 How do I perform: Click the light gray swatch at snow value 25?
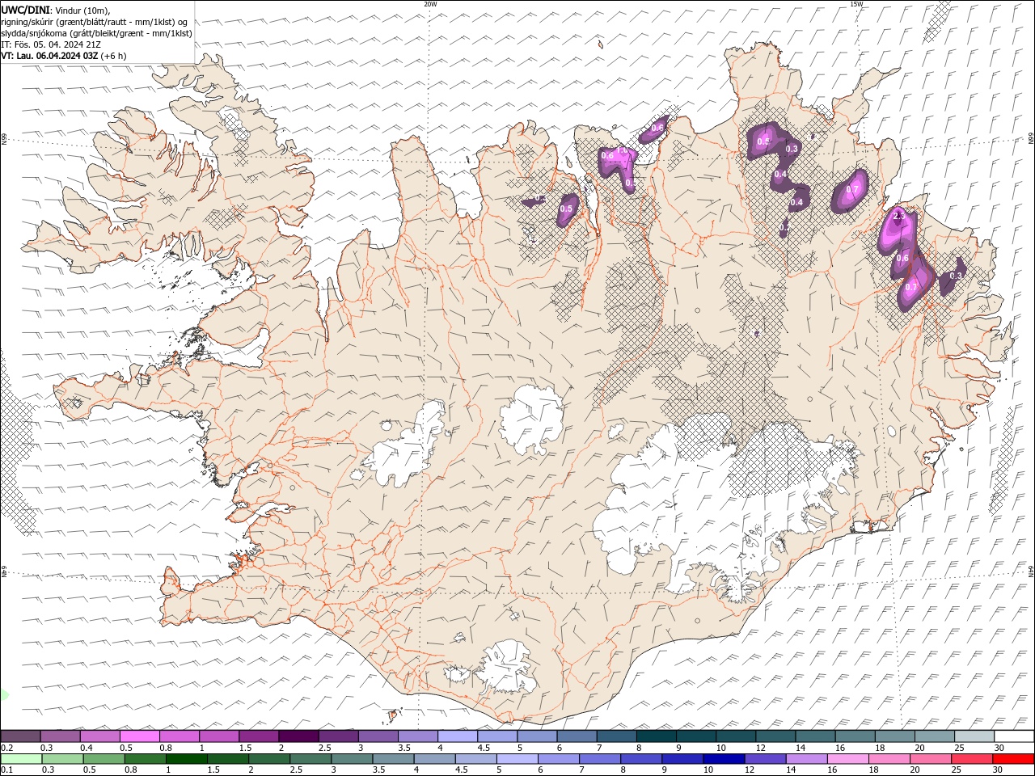pyautogui.click(x=974, y=736)
